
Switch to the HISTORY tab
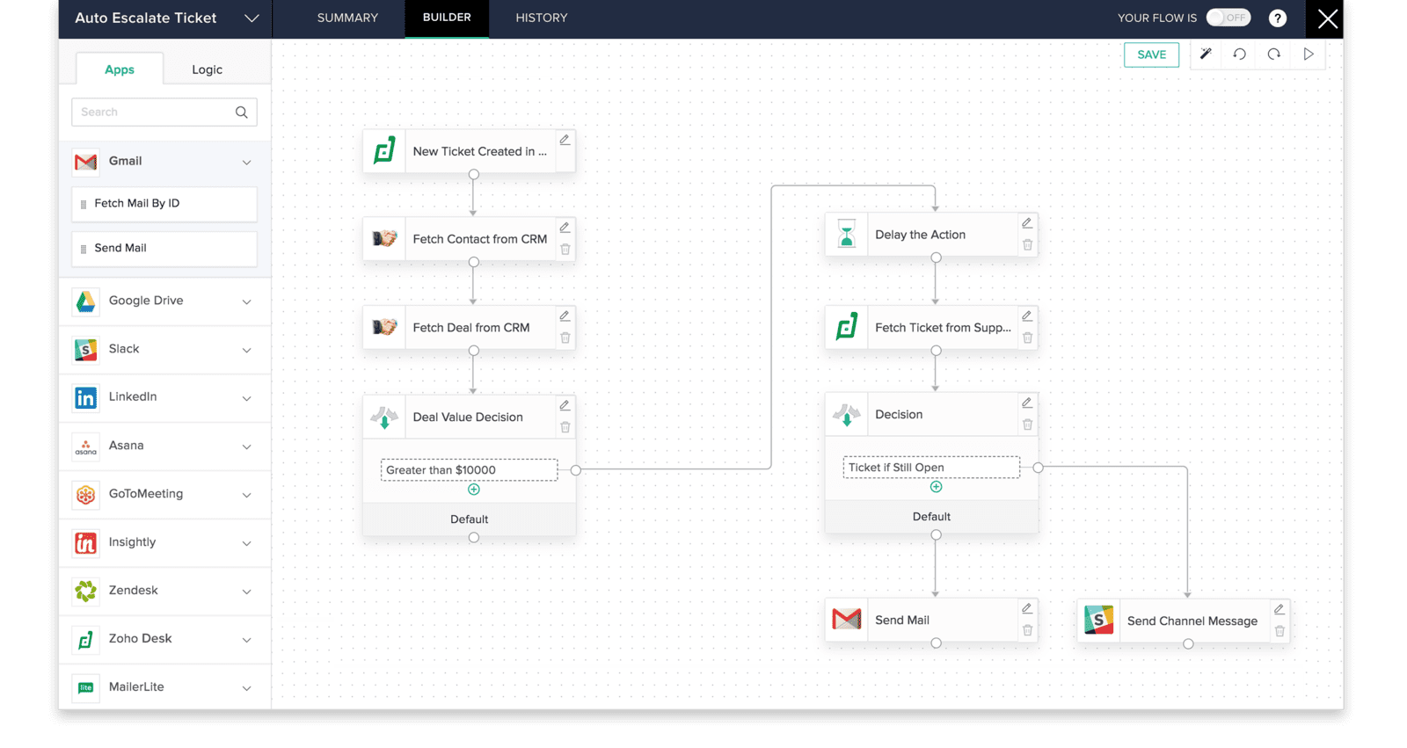[x=542, y=18]
